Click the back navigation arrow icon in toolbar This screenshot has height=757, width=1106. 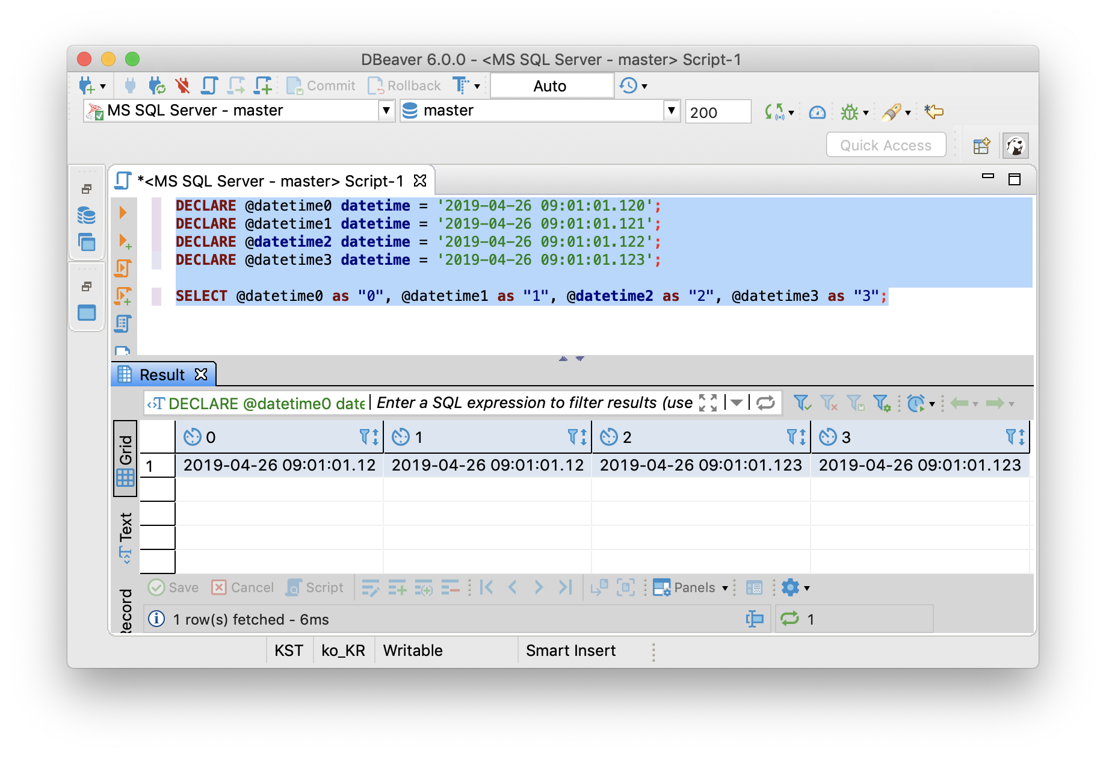click(x=934, y=111)
